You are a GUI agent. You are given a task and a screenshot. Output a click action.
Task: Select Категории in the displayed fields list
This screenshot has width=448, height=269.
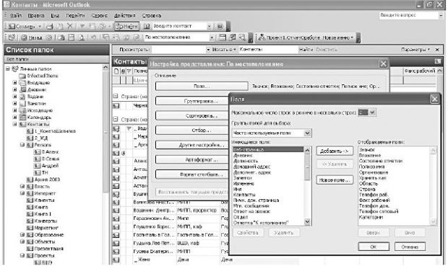[x=371, y=217]
